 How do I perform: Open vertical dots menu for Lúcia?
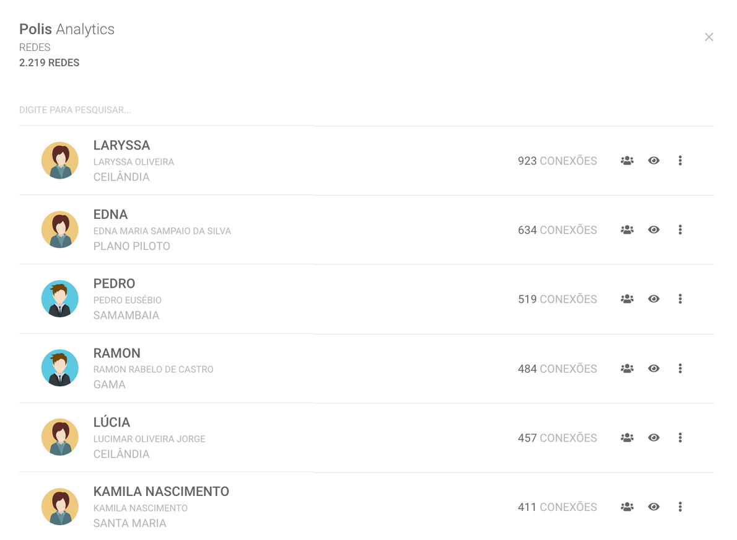[x=680, y=438]
